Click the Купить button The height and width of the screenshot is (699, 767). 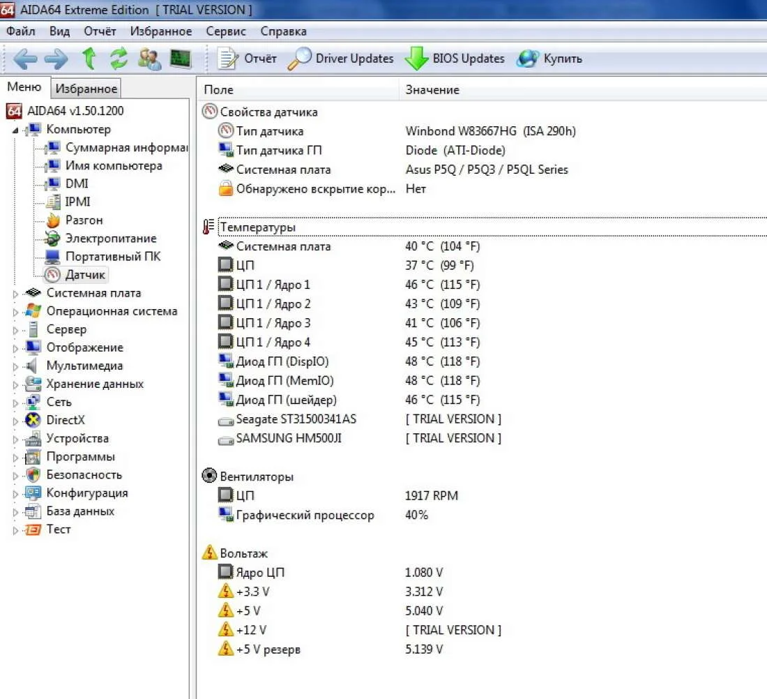pos(550,59)
